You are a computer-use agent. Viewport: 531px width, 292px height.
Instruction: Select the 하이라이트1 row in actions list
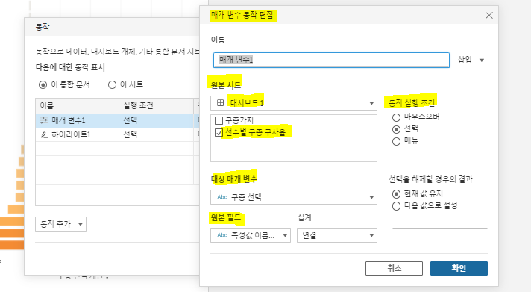(x=118, y=134)
